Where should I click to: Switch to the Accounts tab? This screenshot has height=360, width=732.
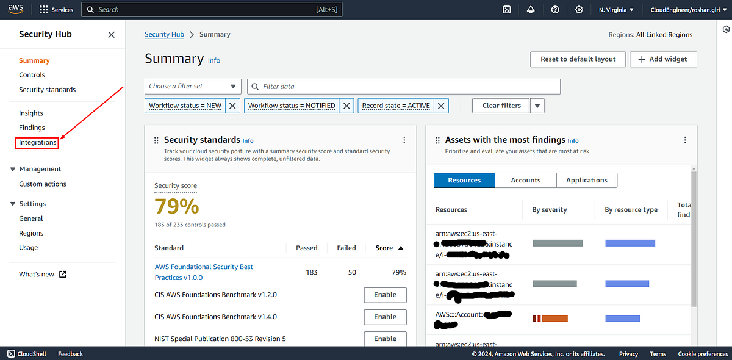[525, 180]
